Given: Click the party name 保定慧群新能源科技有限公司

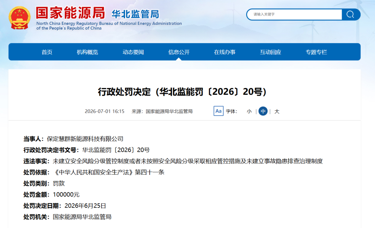Looking at the screenshot, I should 85,139.
